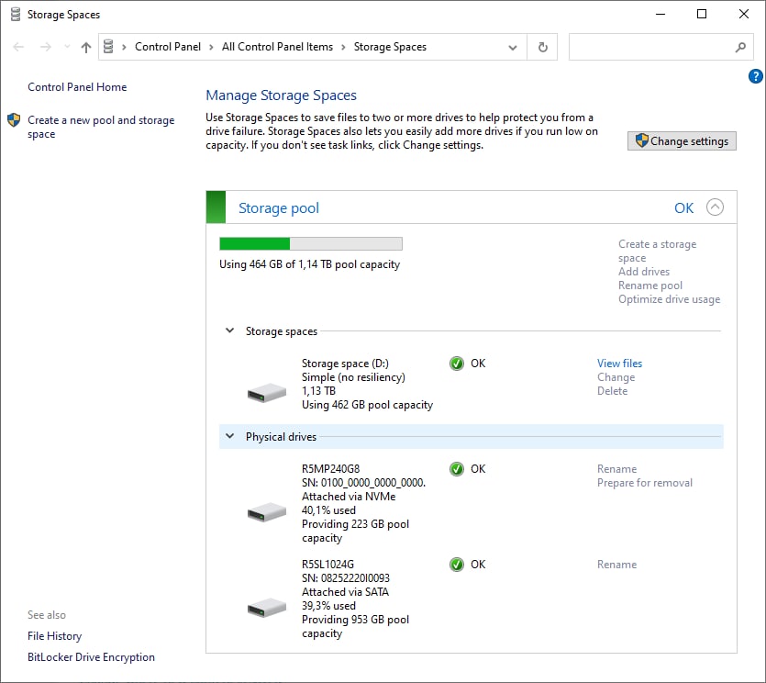Open File History under See also
Image resolution: width=766 pixels, height=683 pixels.
pos(54,635)
